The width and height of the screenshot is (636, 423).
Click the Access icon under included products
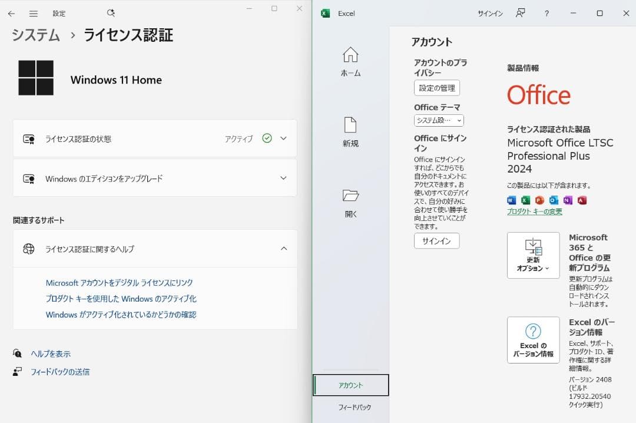(x=581, y=200)
